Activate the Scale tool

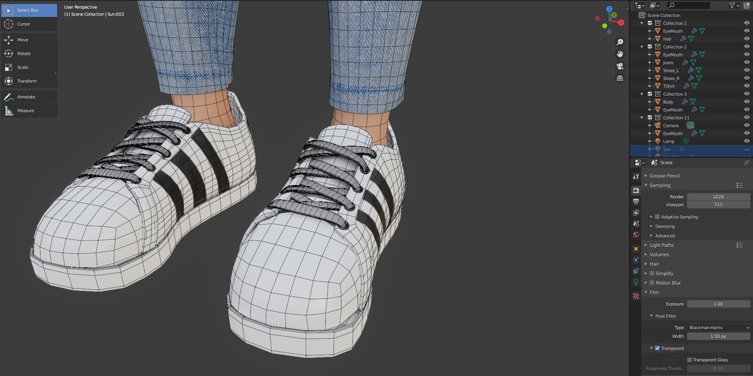click(x=29, y=67)
